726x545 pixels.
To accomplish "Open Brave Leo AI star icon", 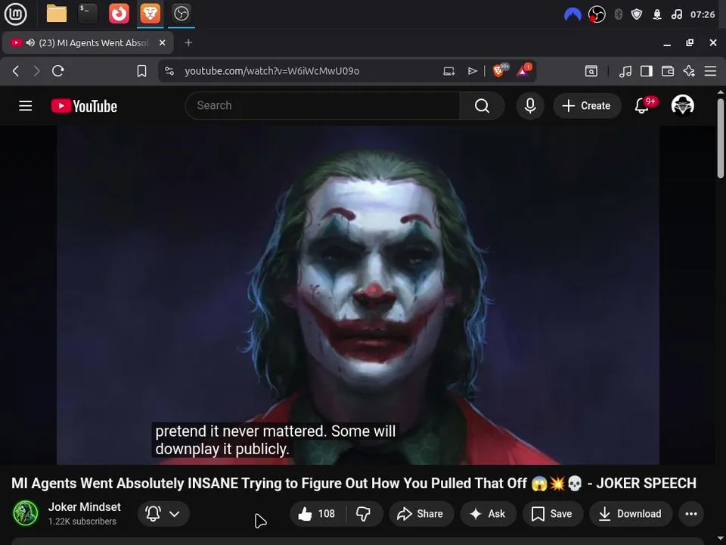I will pyautogui.click(x=689, y=71).
